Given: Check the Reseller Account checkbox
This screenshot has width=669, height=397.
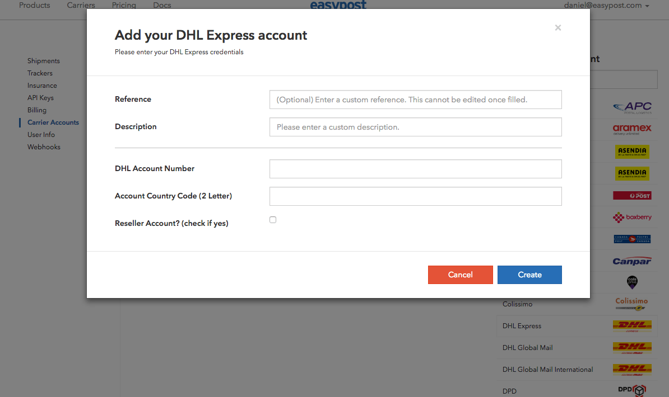Looking at the screenshot, I should point(273,220).
